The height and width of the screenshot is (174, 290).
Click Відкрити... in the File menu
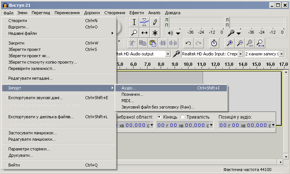pyautogui.click(x=59, y=27)
